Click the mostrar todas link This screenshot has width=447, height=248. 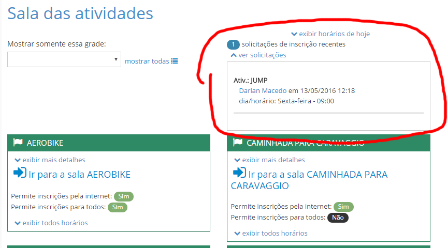tap(147, 61)
